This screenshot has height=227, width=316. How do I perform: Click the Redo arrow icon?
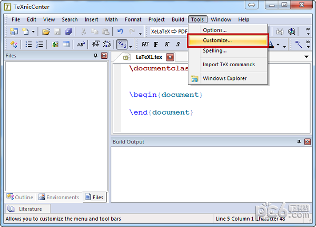click(132, 32)
